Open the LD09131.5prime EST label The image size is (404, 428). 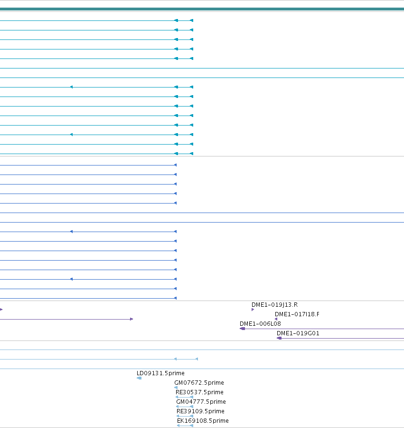pyautogui.click(x=160, y=373)
